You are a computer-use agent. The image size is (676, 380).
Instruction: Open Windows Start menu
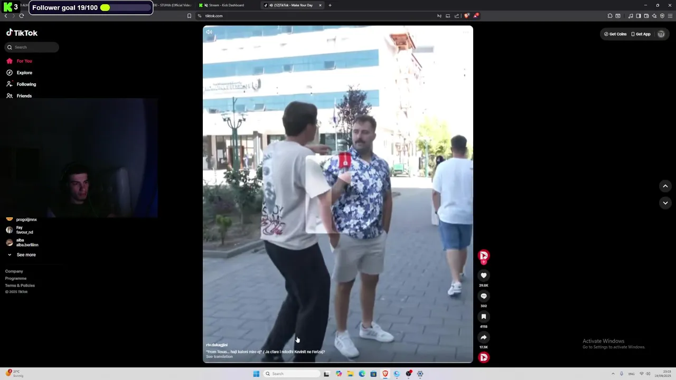256,374
